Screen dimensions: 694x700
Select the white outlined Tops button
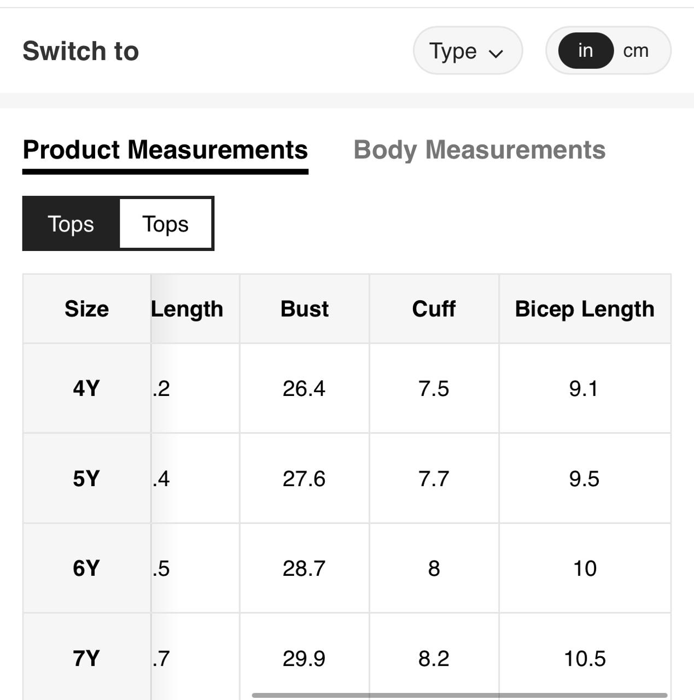click(x=165, y=224)
